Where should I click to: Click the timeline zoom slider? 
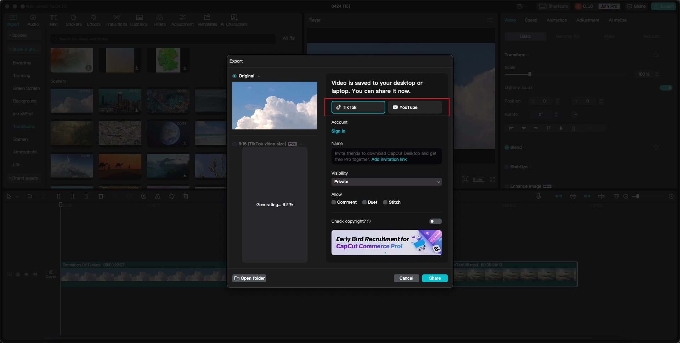click(637, 196)
